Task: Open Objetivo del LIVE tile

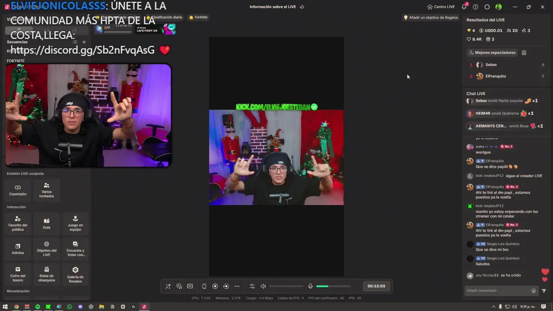Action: pos(47,249)
